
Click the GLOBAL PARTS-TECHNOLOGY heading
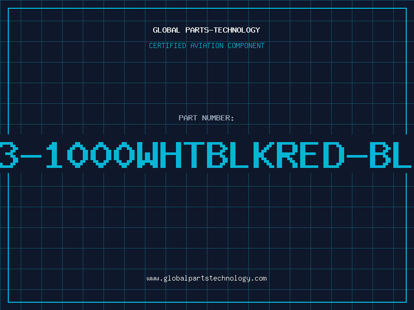[x=206, y=30]
